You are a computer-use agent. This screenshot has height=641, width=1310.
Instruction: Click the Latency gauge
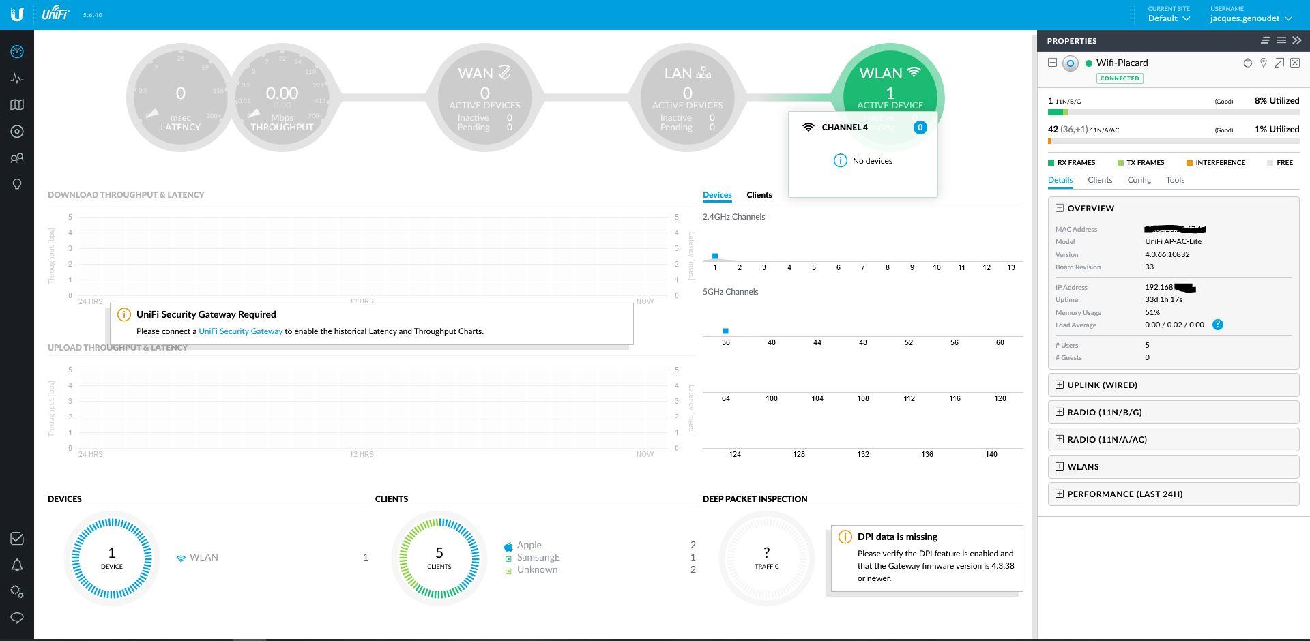pos(180,98)
